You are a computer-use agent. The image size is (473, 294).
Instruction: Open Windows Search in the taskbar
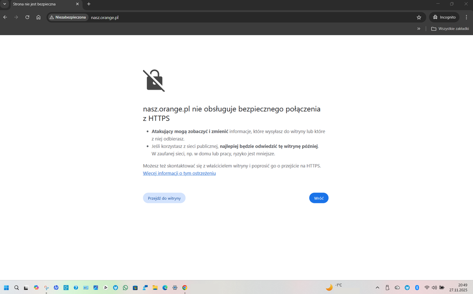pyautogui.click(x=16, y=287)
